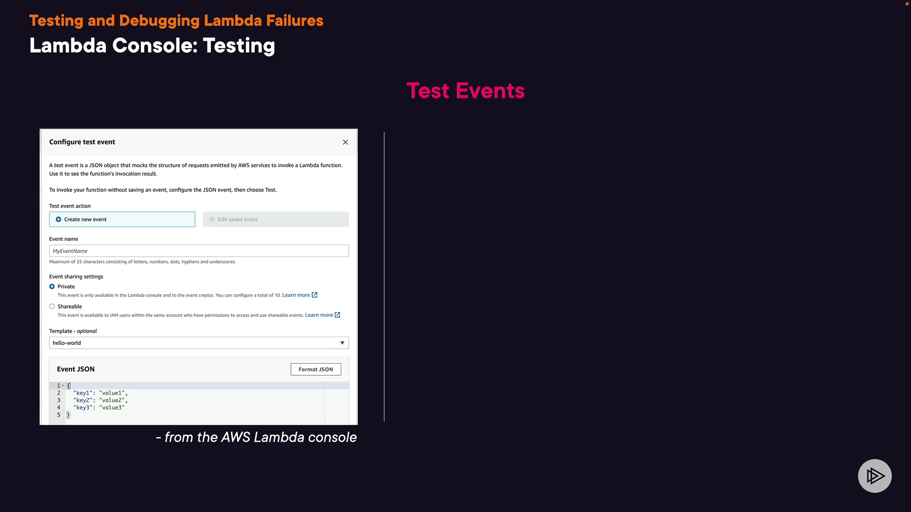Select the Create new event option
Screen dimensions: 911x512
pyautogui.click(x=58, y=219)
